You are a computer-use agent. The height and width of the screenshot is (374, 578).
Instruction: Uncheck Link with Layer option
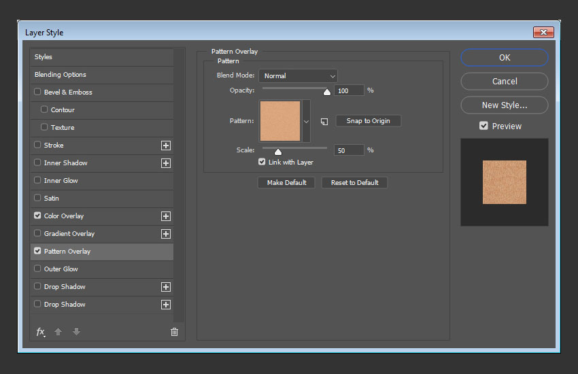(262, 163)
